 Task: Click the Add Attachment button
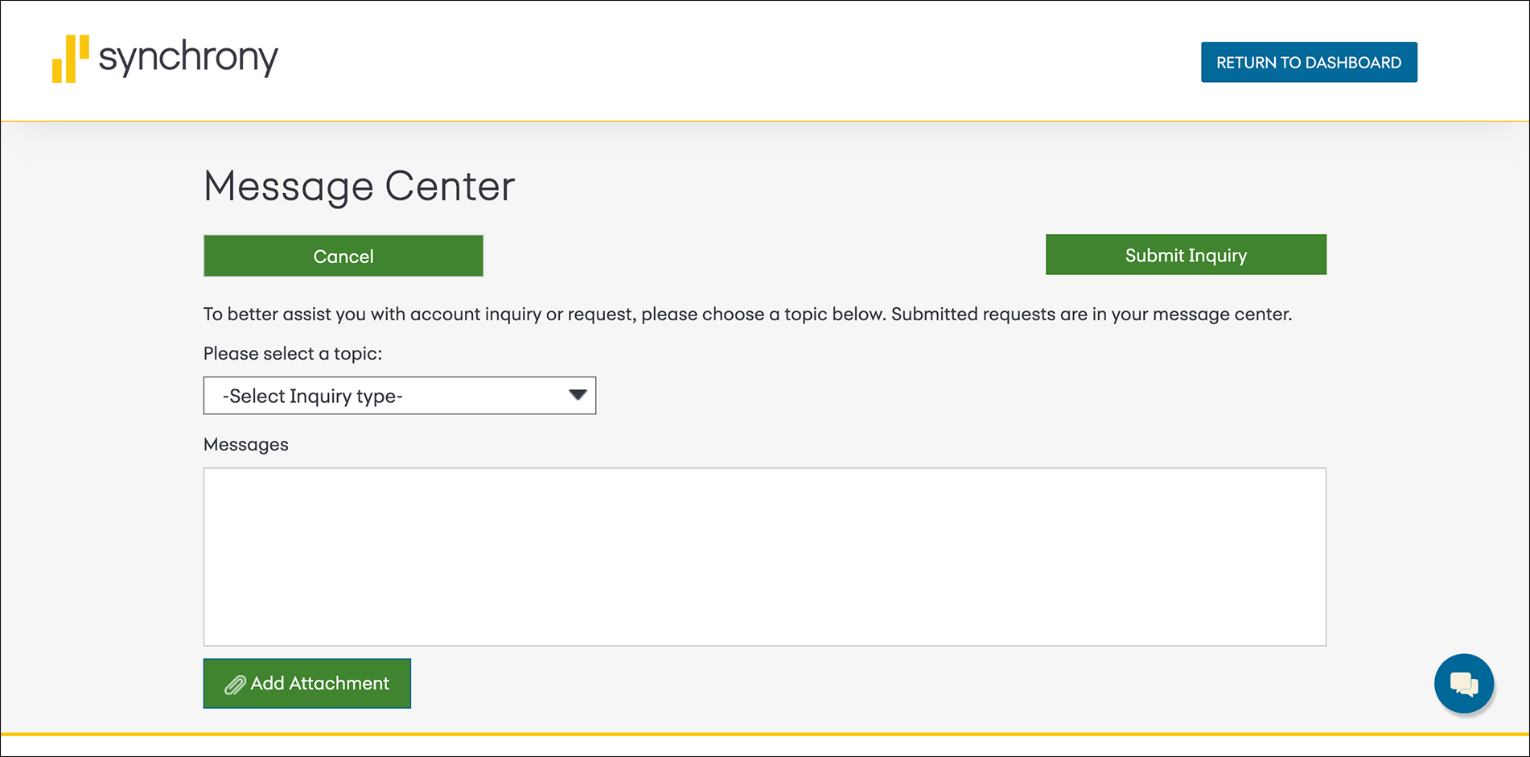tap(306, 684)
